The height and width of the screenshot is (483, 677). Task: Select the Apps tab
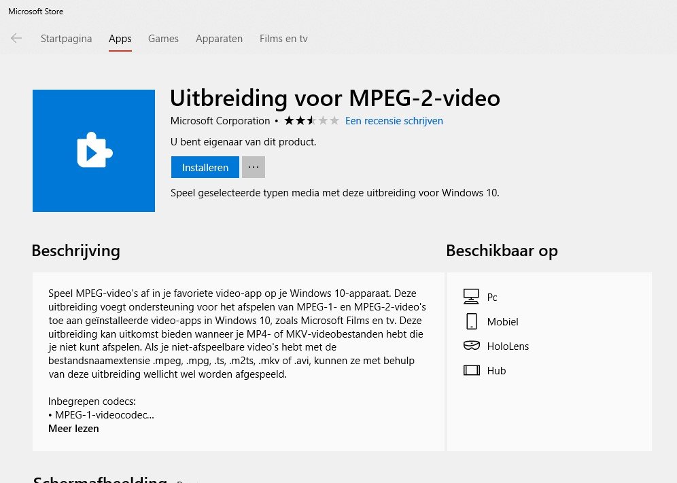point(120,39)
